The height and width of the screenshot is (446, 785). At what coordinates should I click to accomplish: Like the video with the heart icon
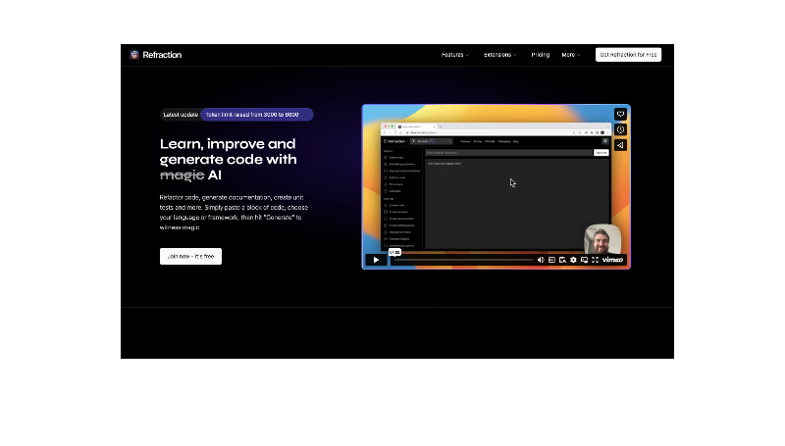(620, 114)
